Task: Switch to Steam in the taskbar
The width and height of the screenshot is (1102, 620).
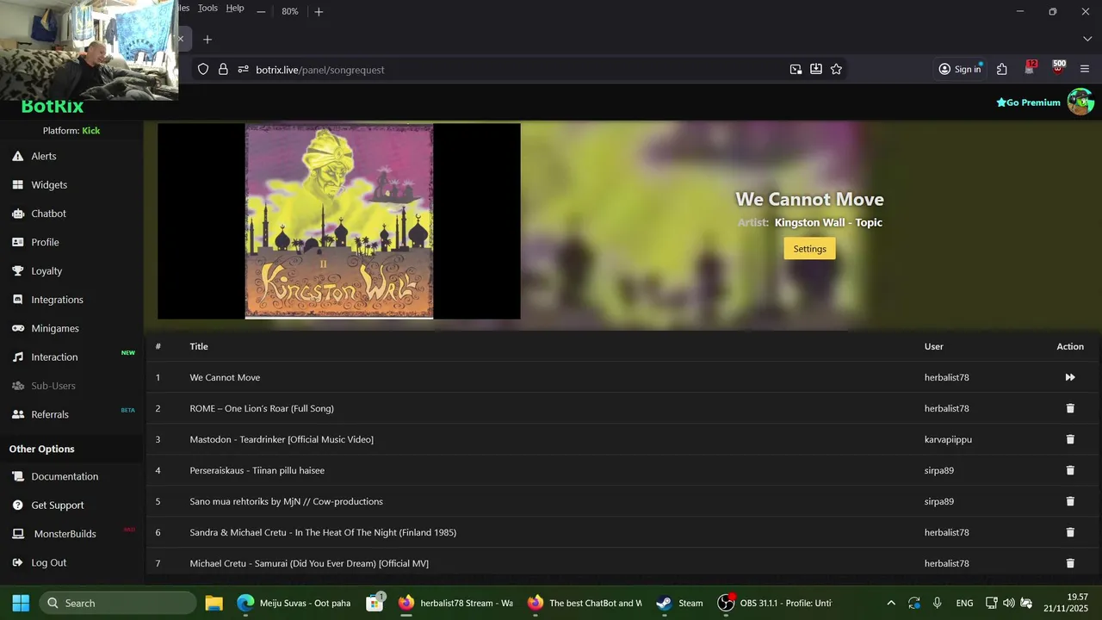Action: tap(680, 603)
